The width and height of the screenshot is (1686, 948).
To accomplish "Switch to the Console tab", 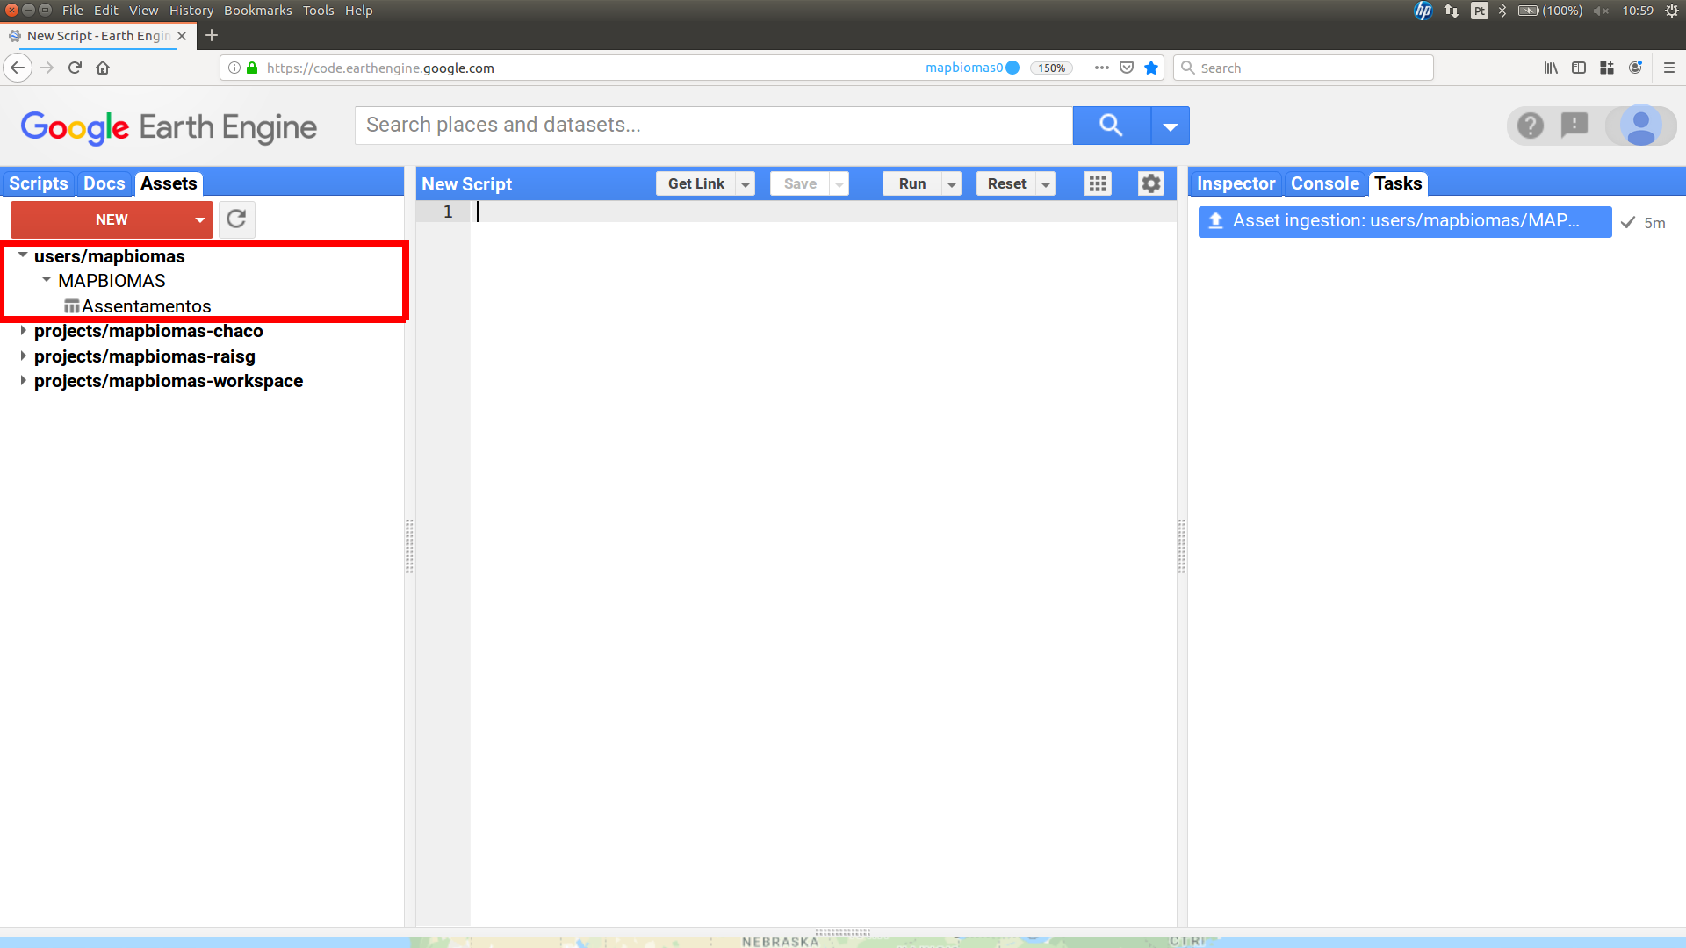I will click(x=1324, y=183).
